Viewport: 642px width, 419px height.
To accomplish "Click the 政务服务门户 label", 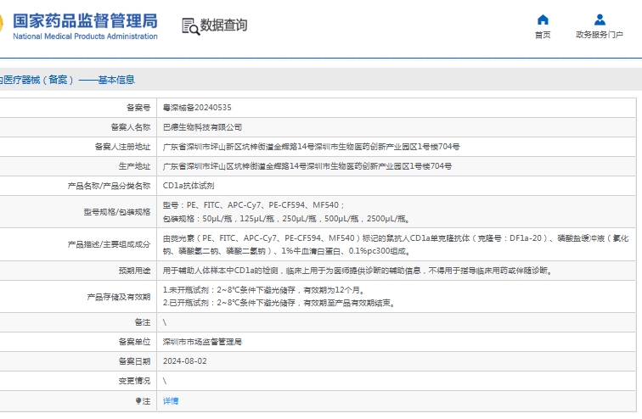I will pos(600,35).
